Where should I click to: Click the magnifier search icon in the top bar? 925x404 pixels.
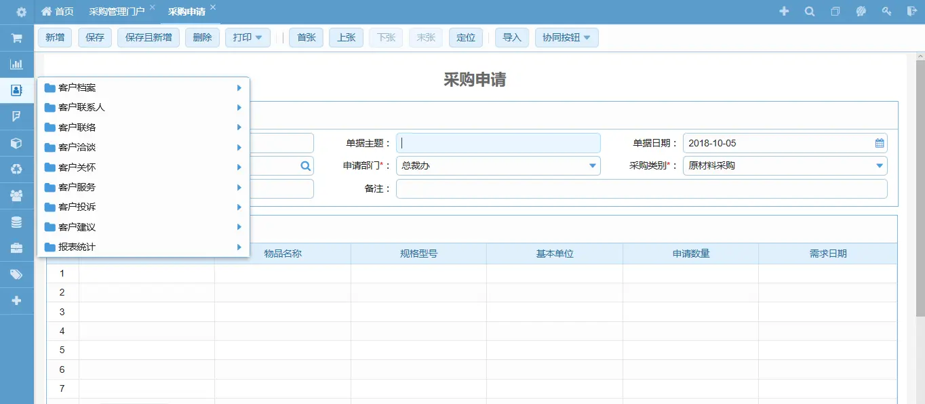[809, 12]
